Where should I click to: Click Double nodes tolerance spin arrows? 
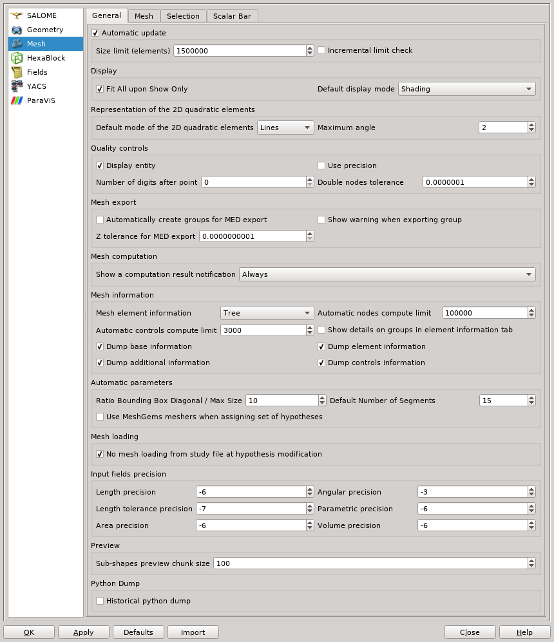point(531,182)
